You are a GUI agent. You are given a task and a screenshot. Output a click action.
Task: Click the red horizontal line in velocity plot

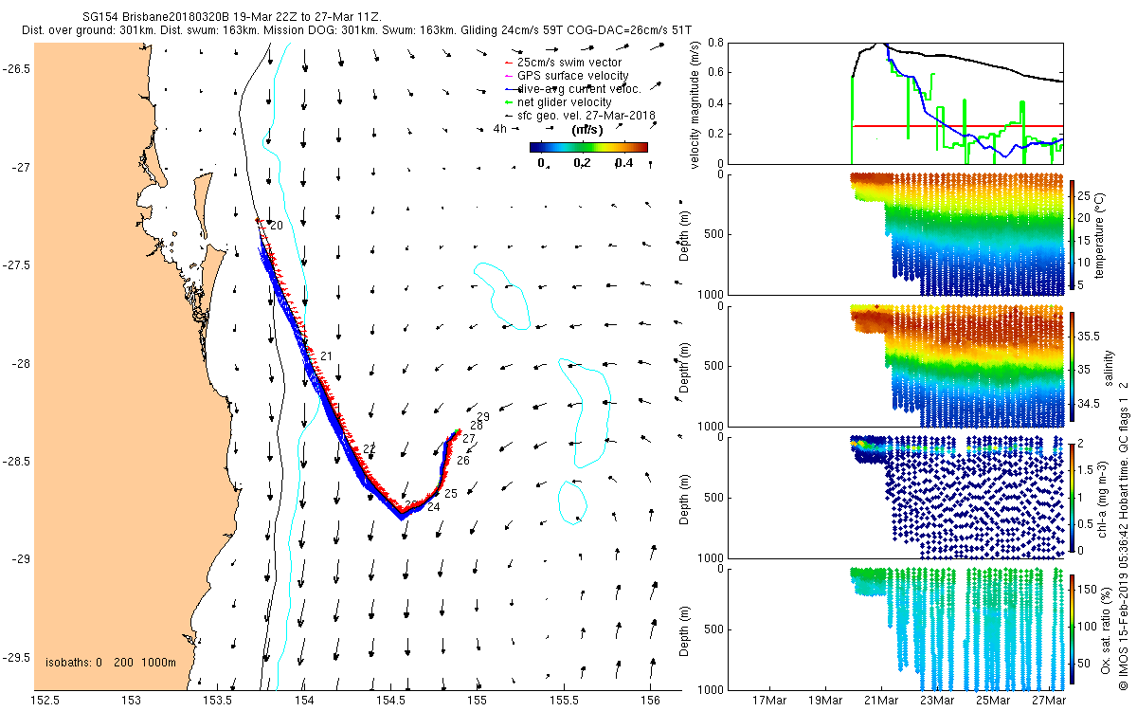click(x=957, y=125)
